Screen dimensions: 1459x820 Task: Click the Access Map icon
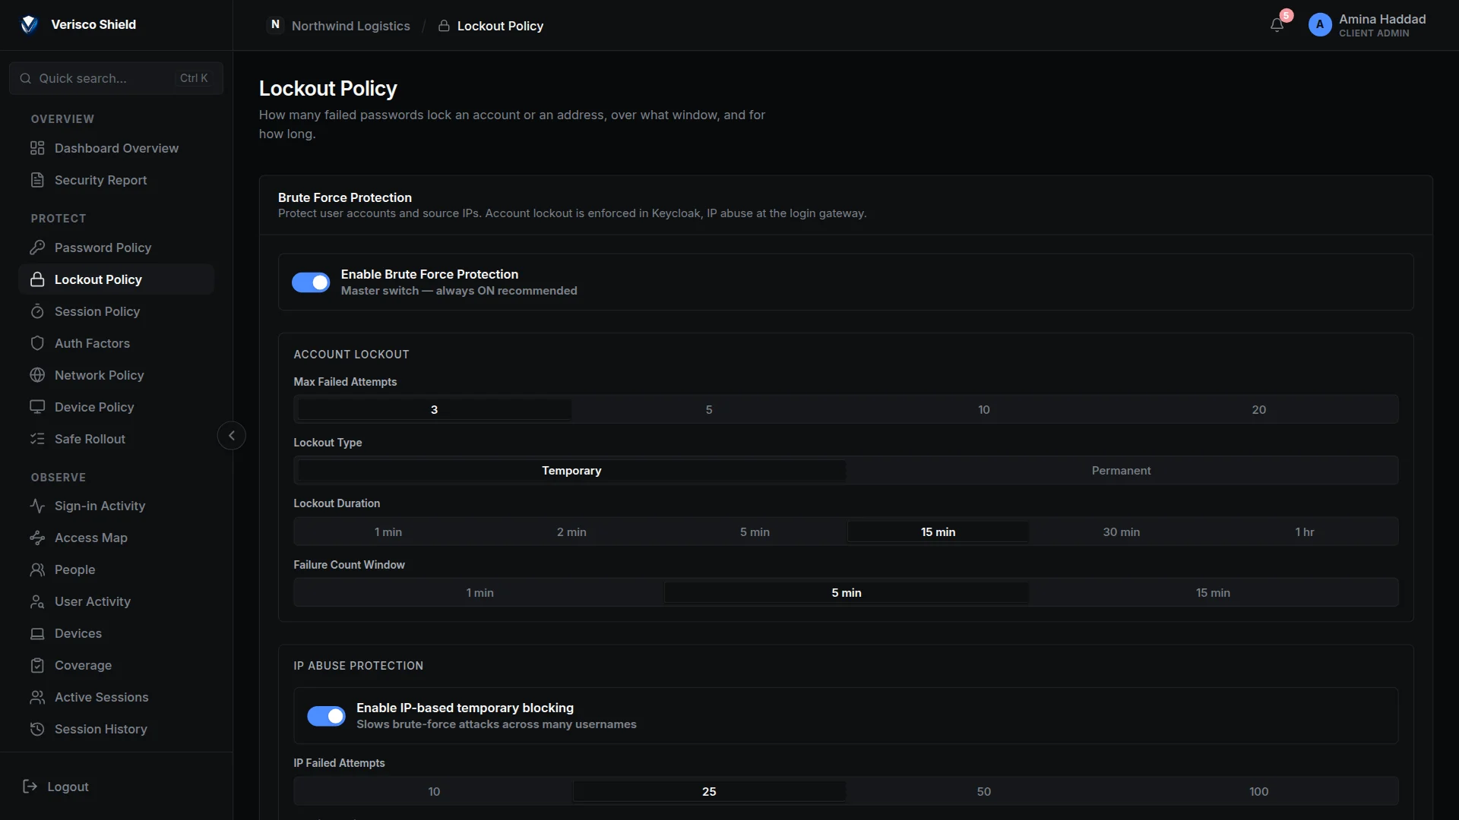[x=37, y=538]
